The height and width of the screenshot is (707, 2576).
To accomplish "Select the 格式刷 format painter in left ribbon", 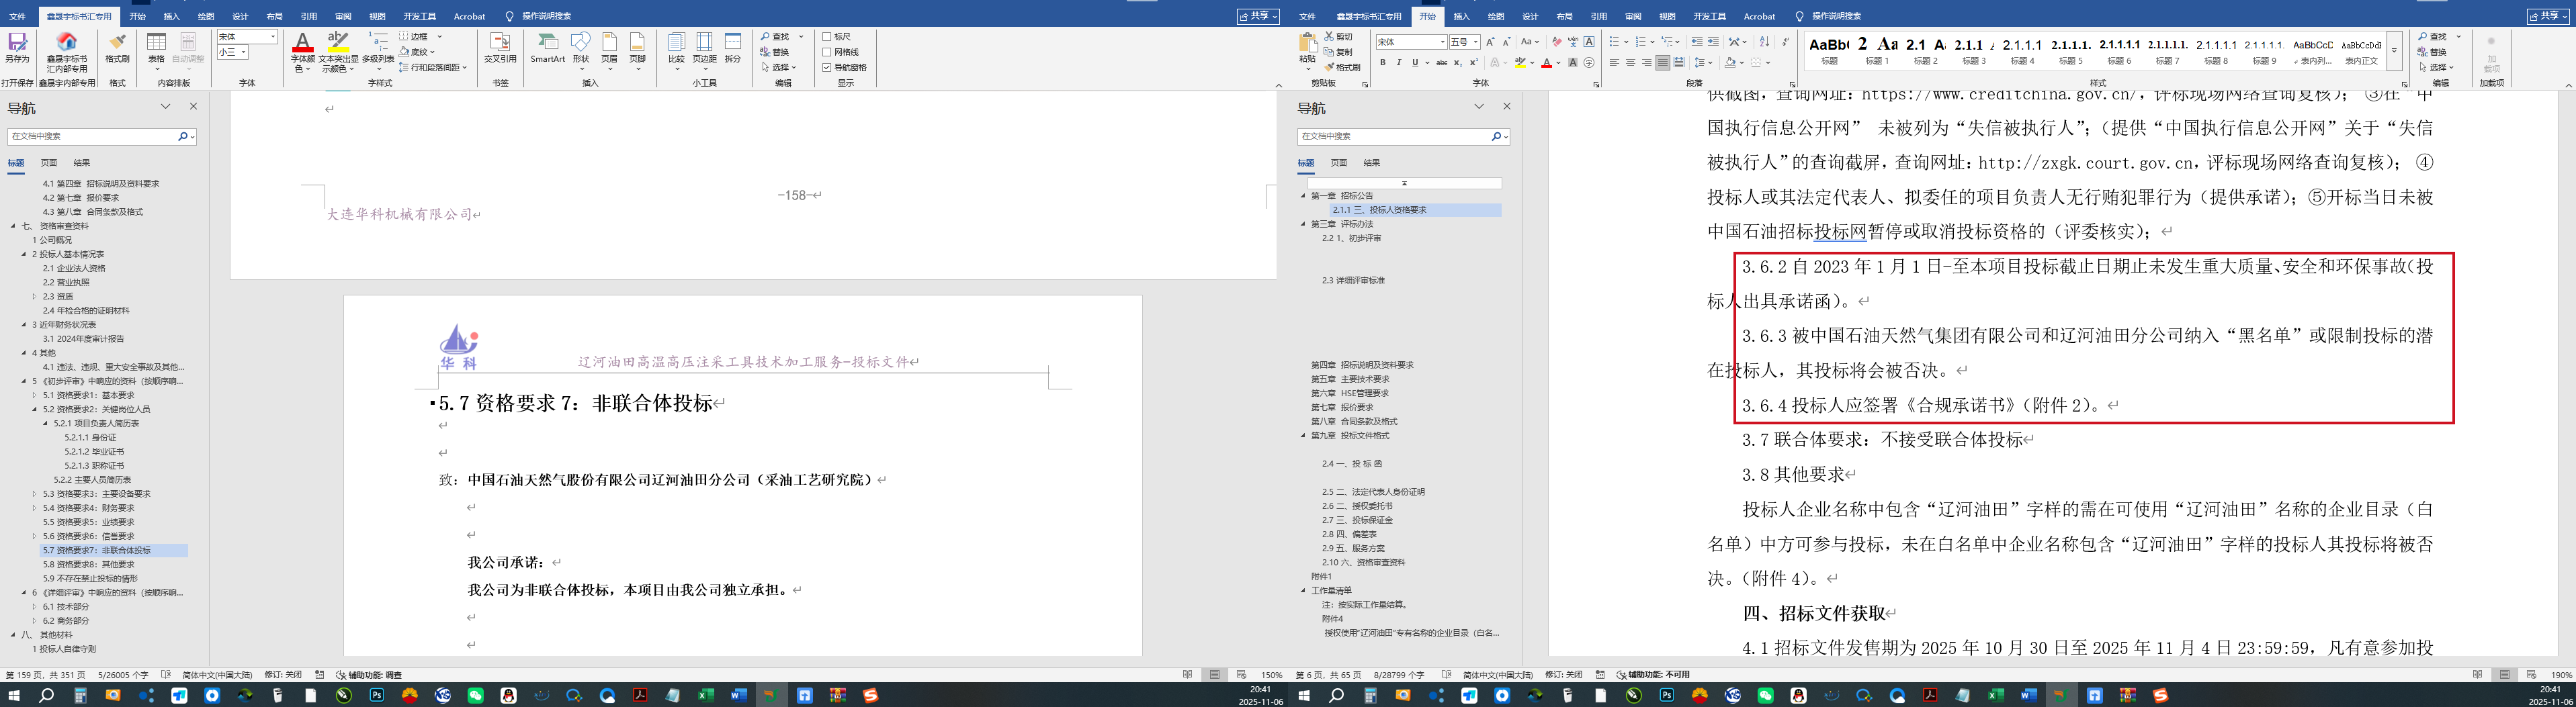I will coord(117,48).
